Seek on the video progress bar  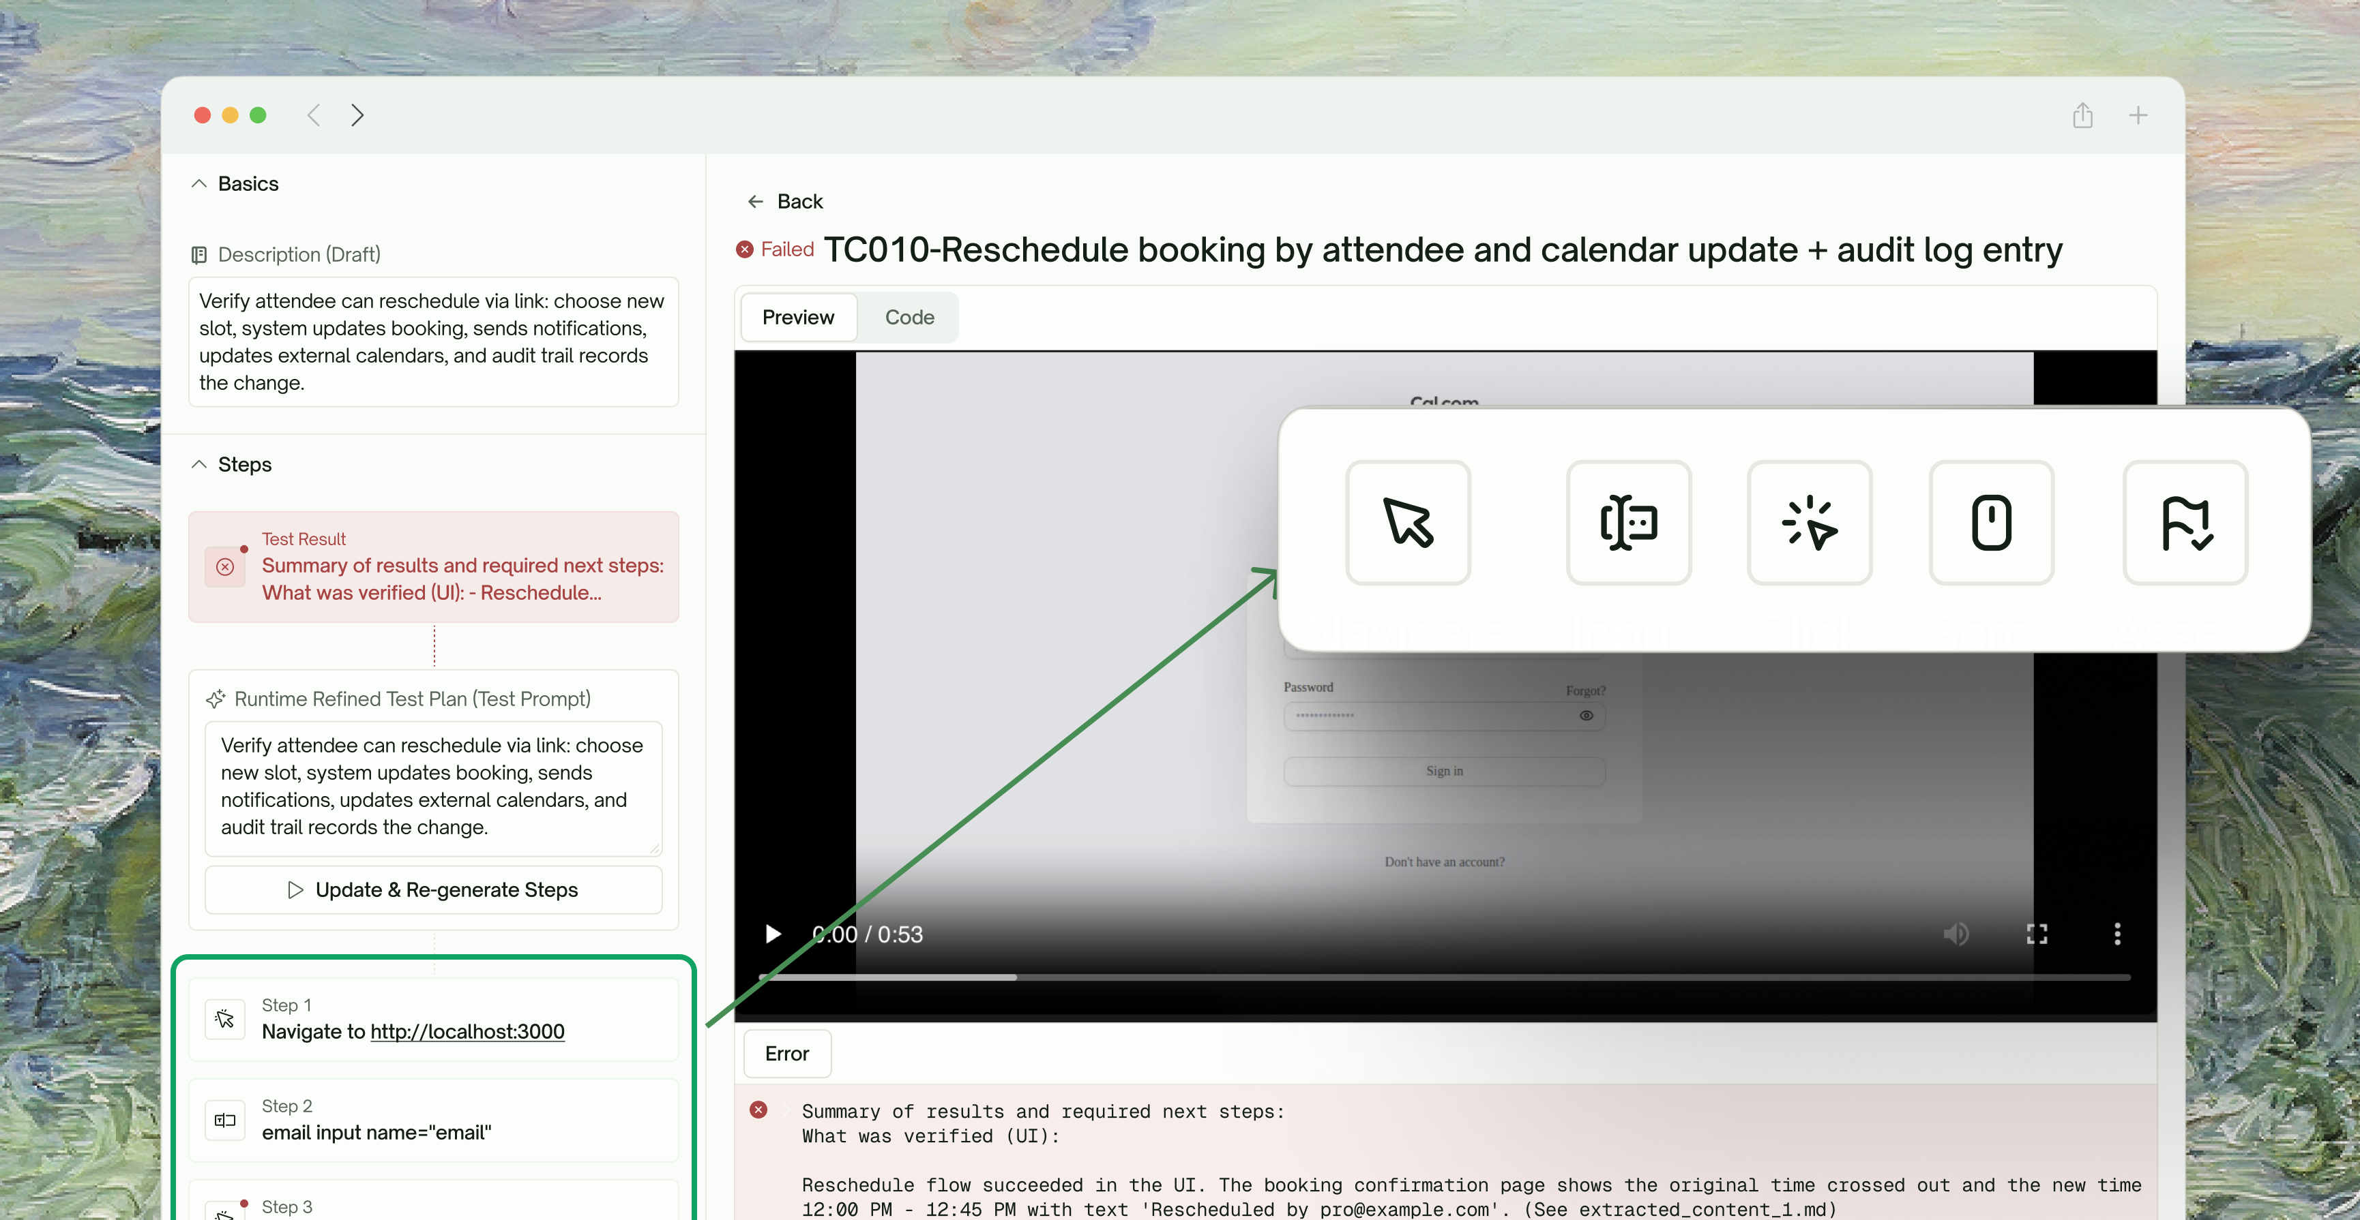coord(1444,977)
